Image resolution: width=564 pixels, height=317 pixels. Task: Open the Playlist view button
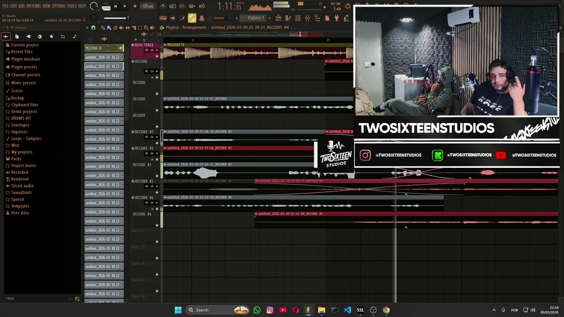tap(278, 18)
